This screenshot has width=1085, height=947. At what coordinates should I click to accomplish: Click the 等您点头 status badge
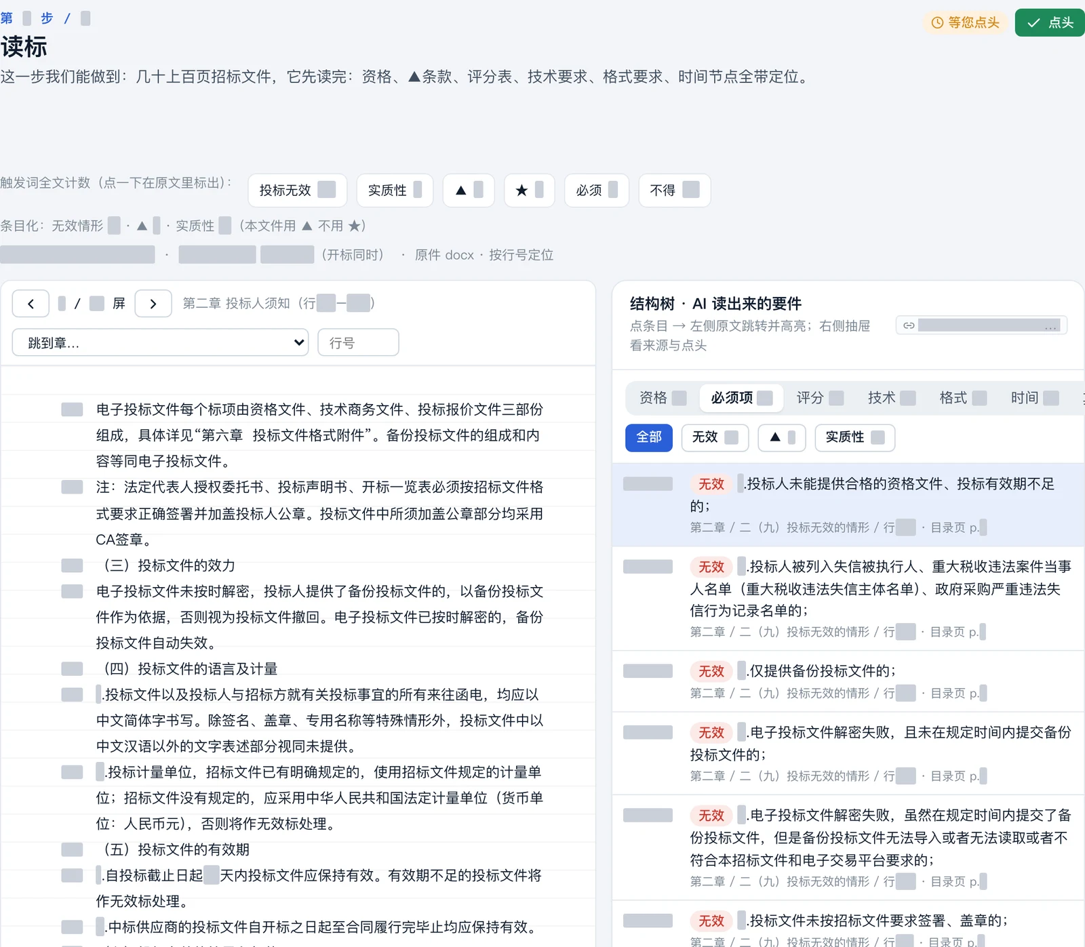[965, 22]
